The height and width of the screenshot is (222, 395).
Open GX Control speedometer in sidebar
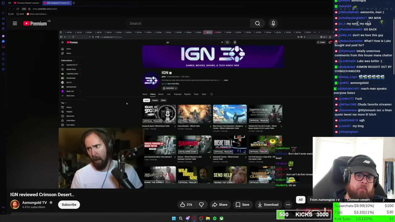pyautogui.click(x=3, y=13)
